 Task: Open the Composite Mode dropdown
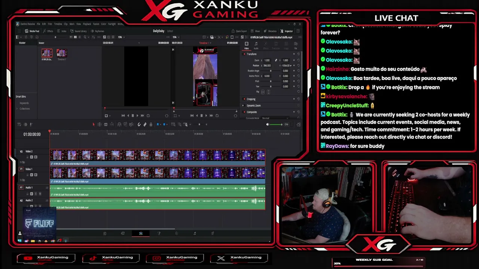click(276, 118)
